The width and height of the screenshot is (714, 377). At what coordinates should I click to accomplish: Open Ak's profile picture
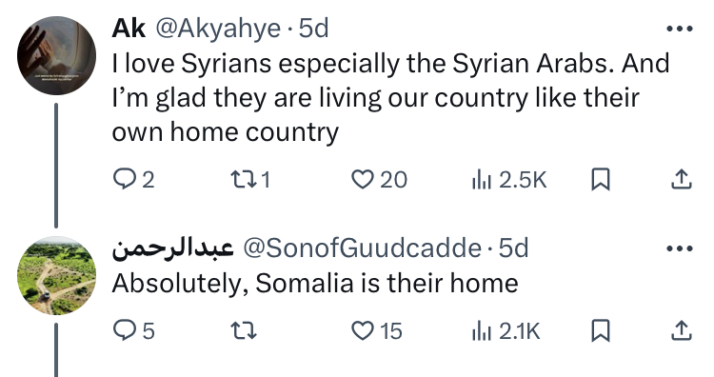(57, 55)
